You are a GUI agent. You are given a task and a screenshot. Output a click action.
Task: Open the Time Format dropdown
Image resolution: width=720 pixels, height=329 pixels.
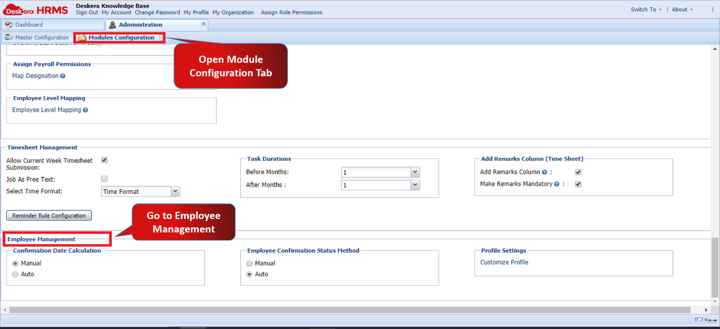[x=175, y=191]
